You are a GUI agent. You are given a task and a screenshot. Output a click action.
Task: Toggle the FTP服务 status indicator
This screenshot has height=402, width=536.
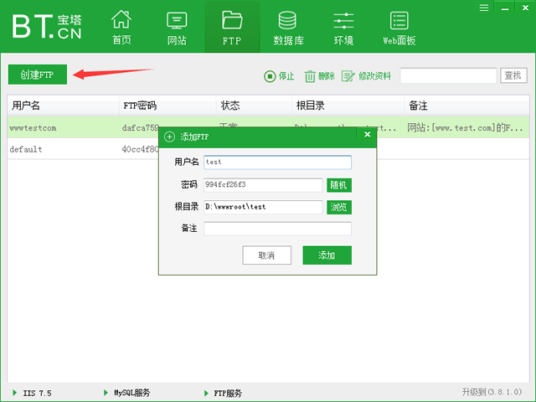pyautogui.click(x=206, y=392)
